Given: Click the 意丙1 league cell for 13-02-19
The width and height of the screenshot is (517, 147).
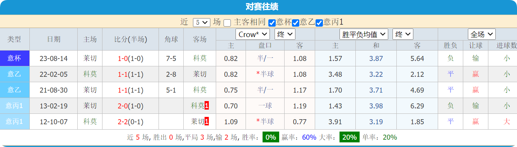Looking at the screenshot, I should (15, 106).
